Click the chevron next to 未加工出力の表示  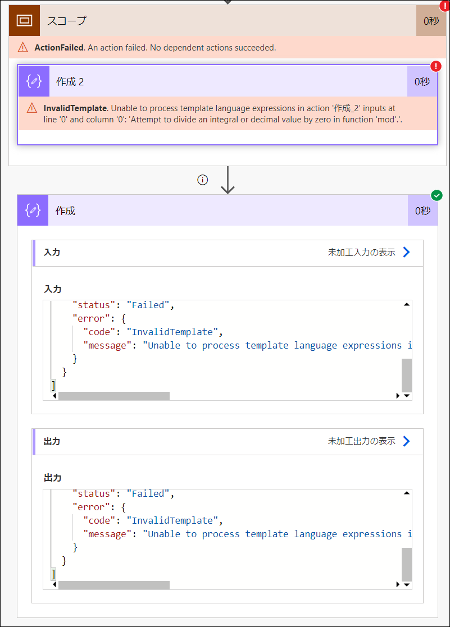coord(406,441)
